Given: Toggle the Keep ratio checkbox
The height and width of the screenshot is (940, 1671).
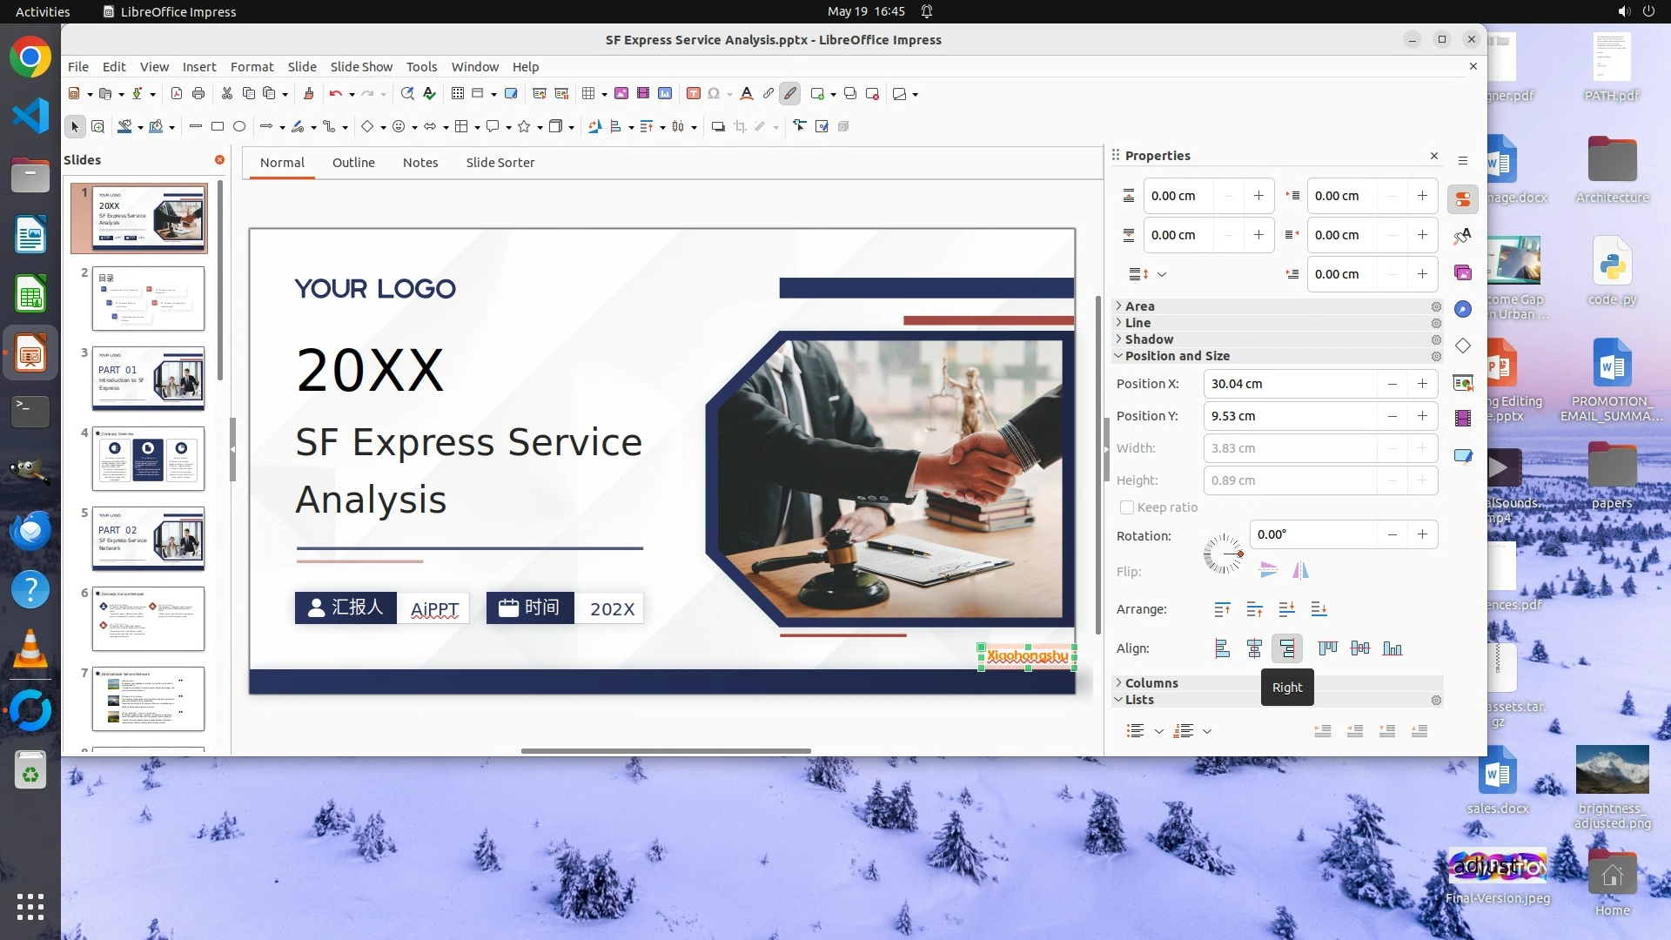Looking at the screenshot, I should [x=1127, y=507].
